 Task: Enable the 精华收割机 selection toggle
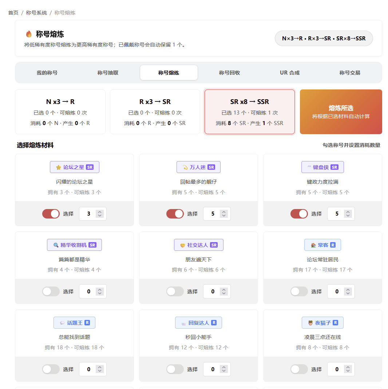[51, 291]
